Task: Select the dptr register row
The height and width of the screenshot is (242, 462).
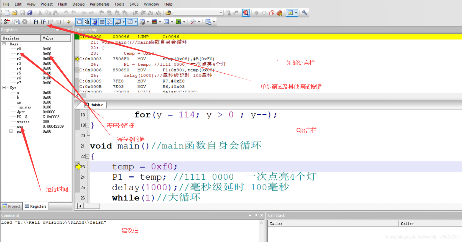Action: [x=36, y=112]
